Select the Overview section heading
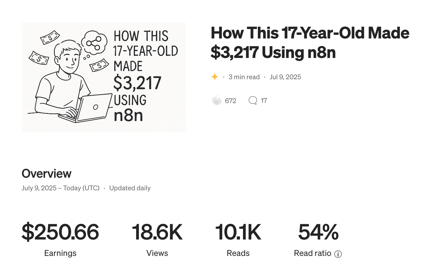The height and width of the screenshot is (279, 430). (x=46, y=174)
